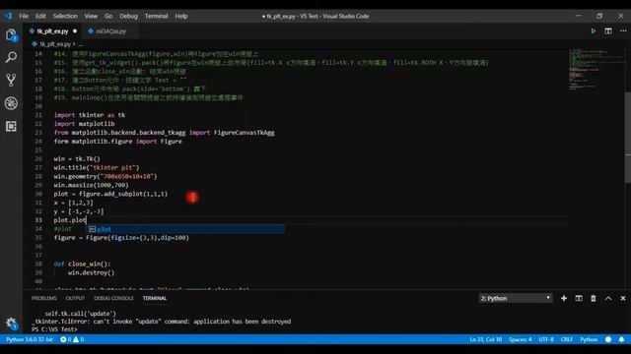This screenshot has height=354, width=631.
Task: Click the VS Code logo in title bar
Action: (x=9, y=16)
